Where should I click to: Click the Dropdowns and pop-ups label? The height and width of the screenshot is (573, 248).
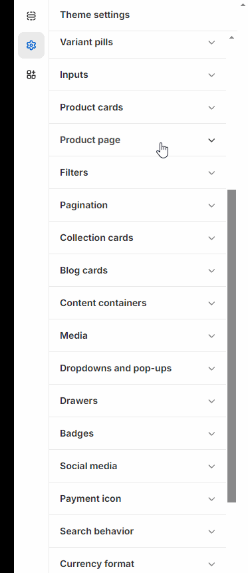pyautogui.click(x=116, y=368)
